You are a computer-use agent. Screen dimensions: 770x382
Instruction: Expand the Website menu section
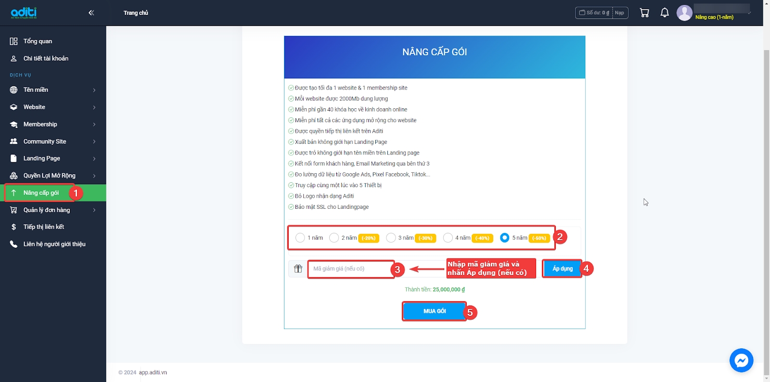53,107
